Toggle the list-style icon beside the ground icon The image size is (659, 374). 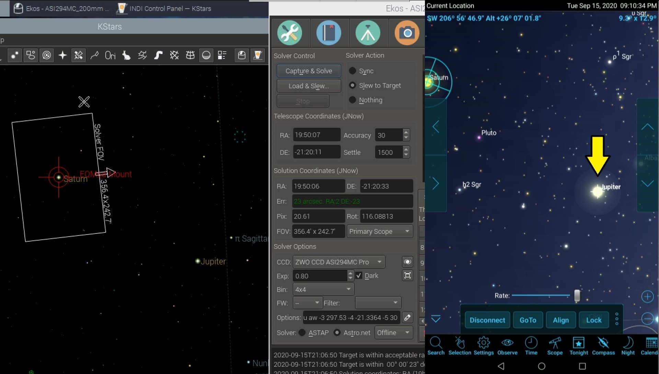coord(222,55)
